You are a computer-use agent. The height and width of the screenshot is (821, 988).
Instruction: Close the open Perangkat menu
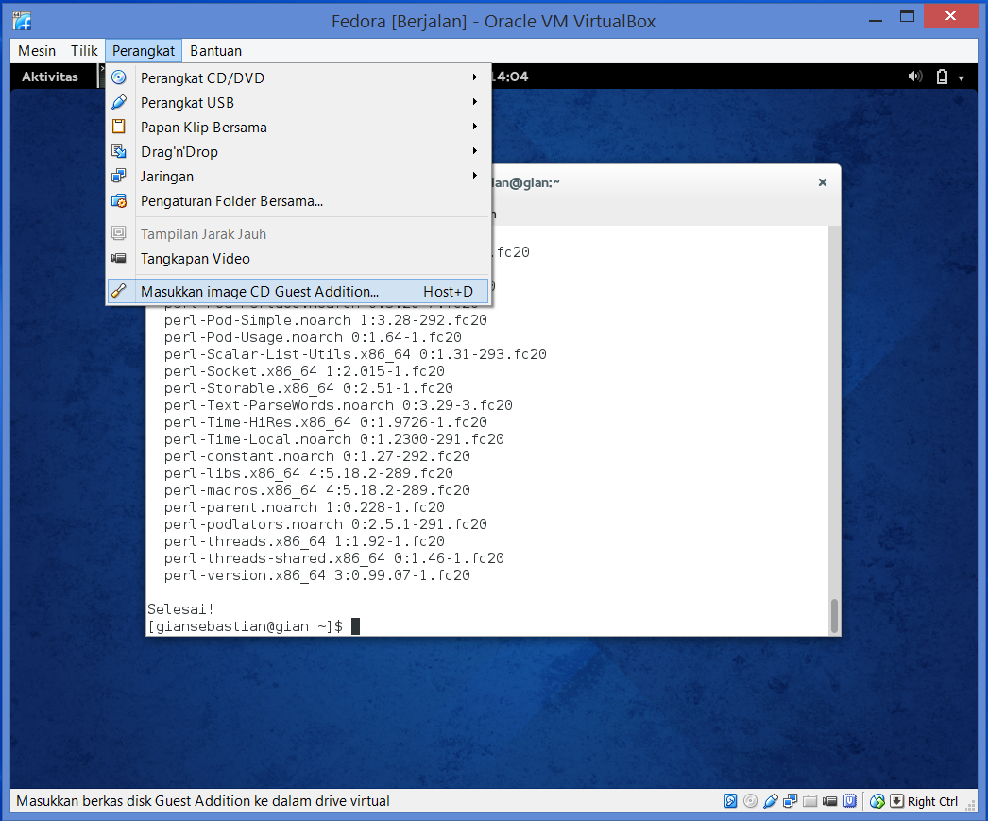click(x=144, y=51)
